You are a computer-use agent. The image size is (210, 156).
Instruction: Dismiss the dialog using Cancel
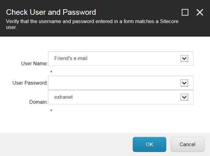[x=187, y=144]
